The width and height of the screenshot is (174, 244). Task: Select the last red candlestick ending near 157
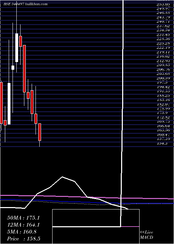click(40, 132)
